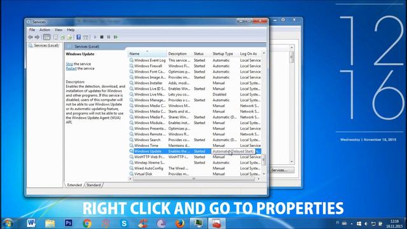Click the services list horizontal scrollbar
The height and width of the screenshot is (229, 407).
(193, 179)
